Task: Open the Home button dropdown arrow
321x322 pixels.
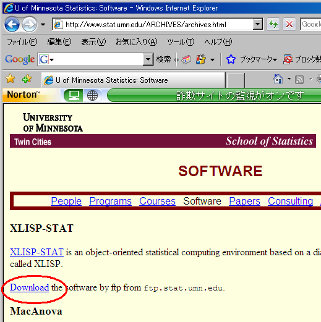Action: (289, 79)
